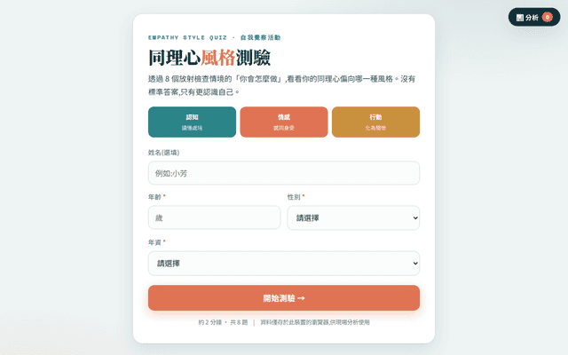Screen dimensions: 568x355
Task: Select the orange 情感 style card
Action: 284,122
